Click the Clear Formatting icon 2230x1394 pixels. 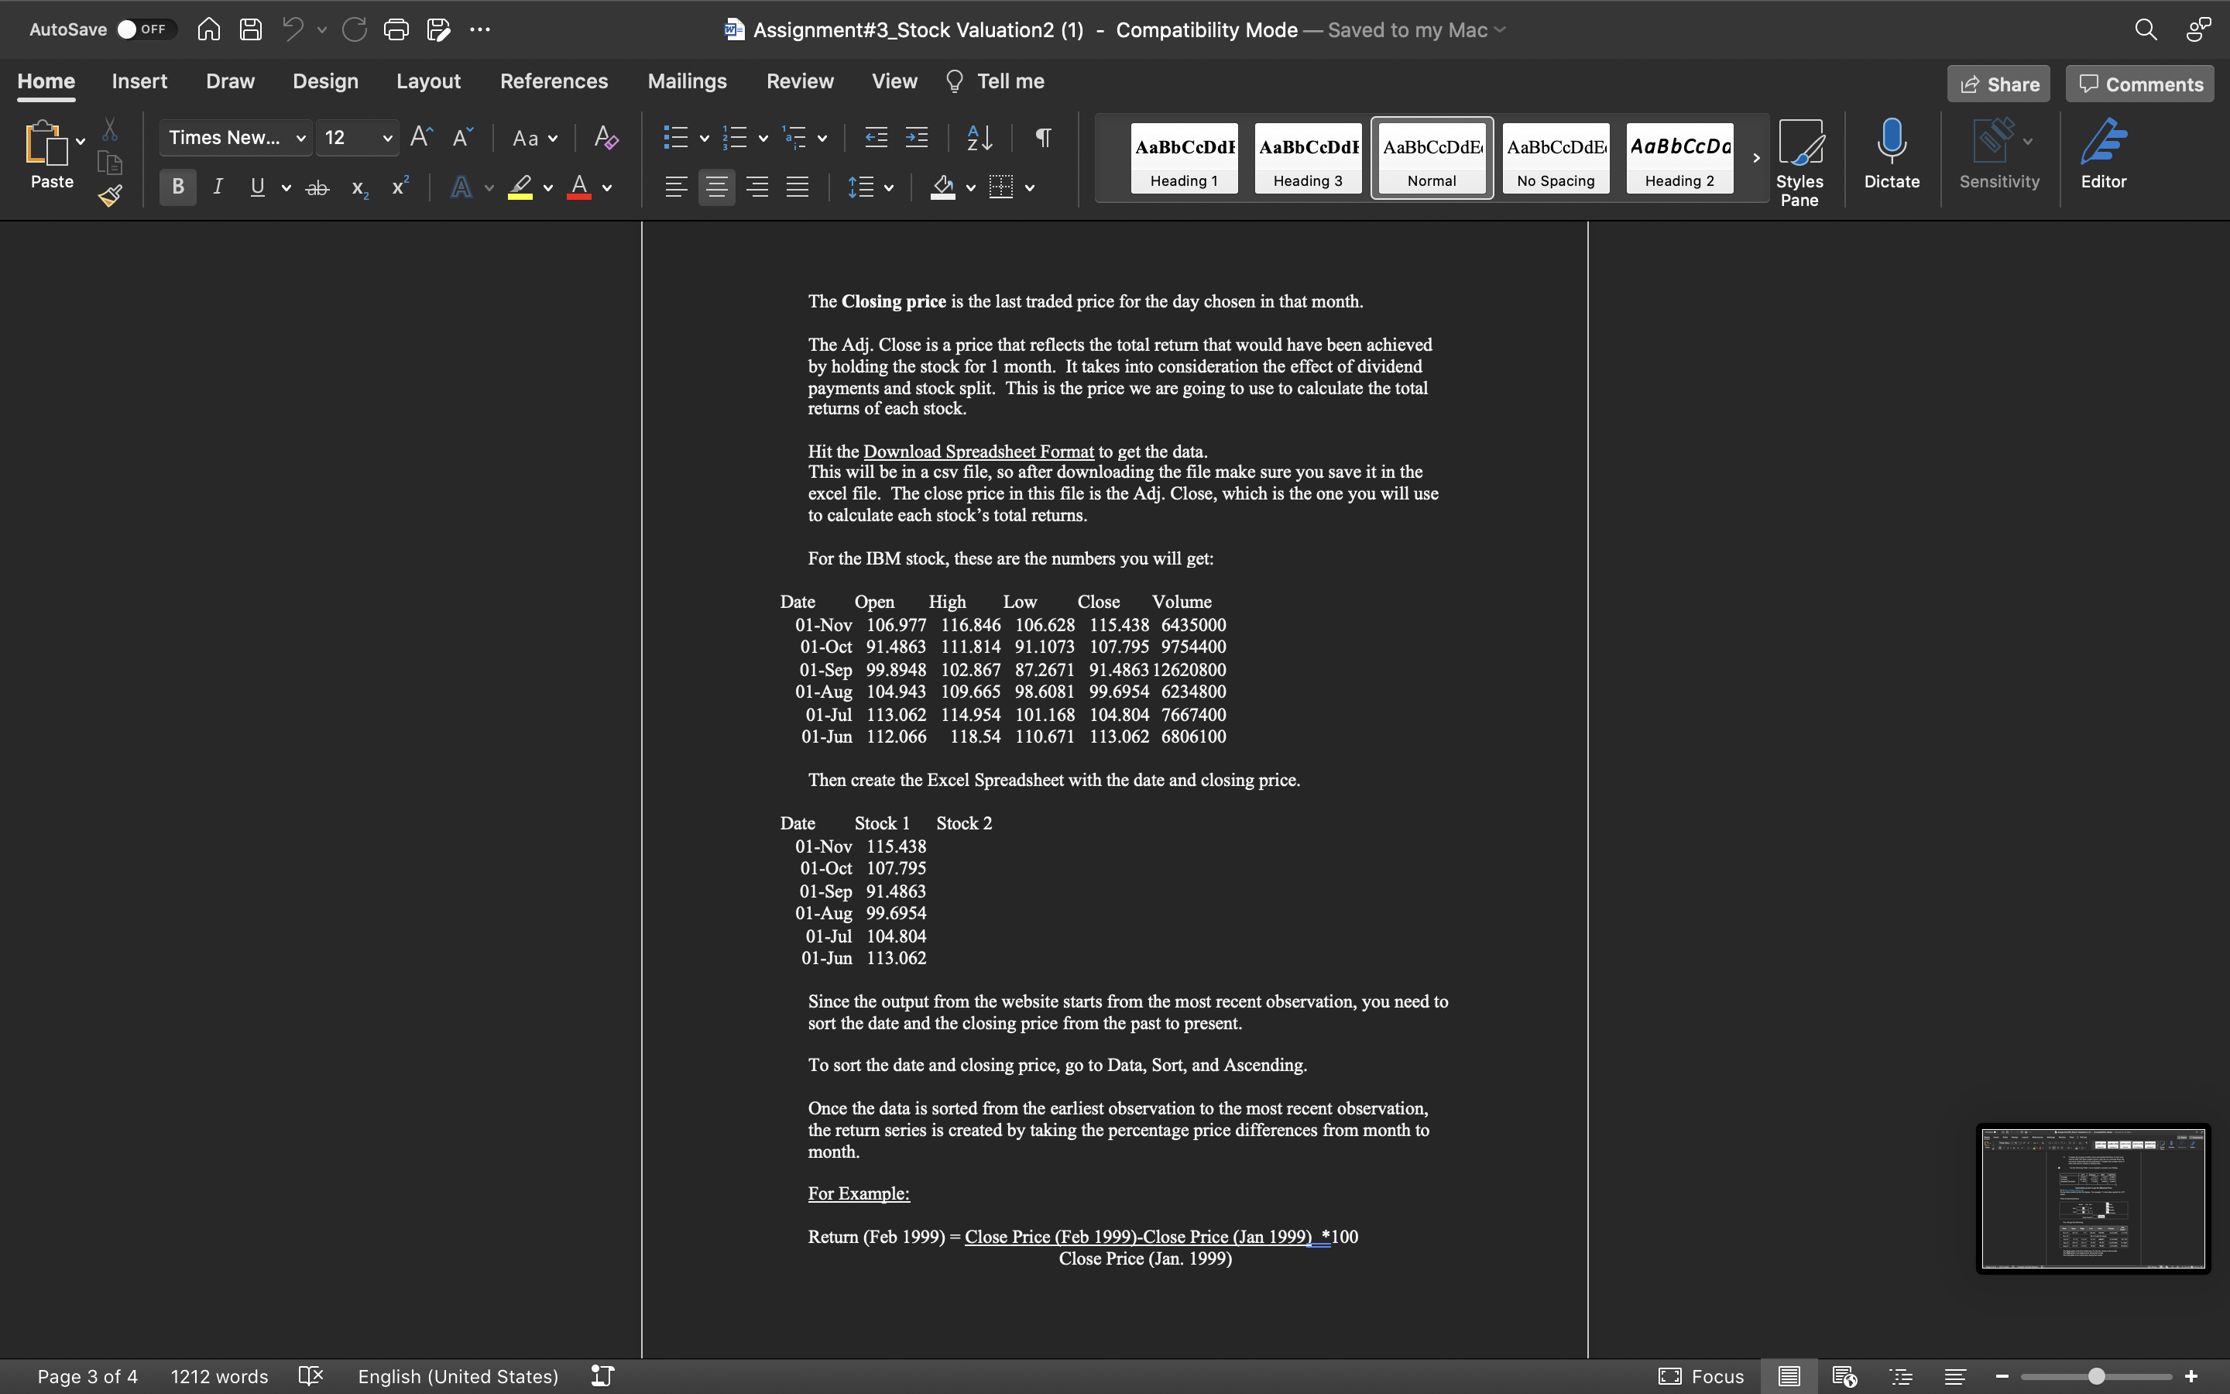[x=606, y=139]
